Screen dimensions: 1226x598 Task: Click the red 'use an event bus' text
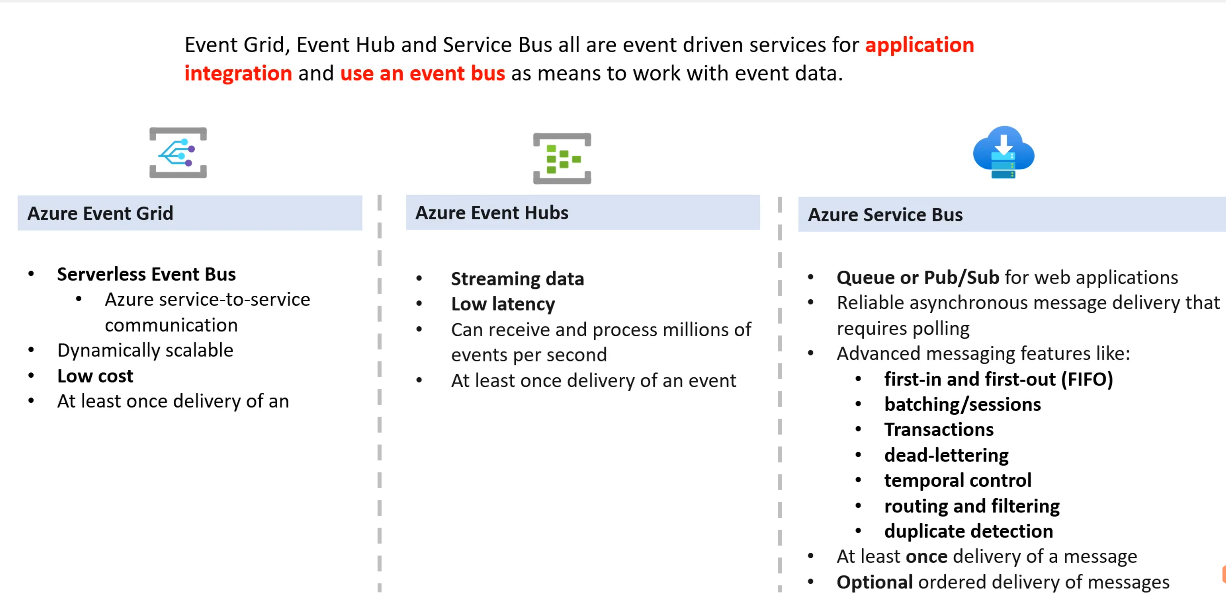422,74
